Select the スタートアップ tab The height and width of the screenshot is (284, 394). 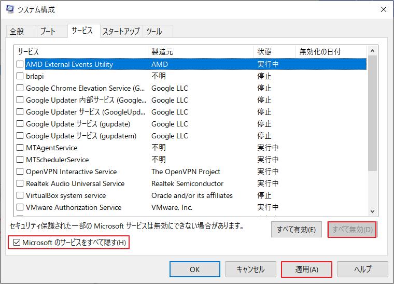(x=121, y=31)
